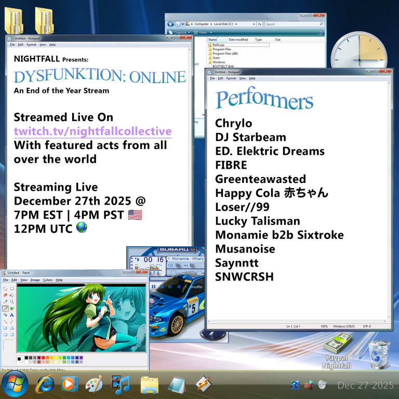
Task: Open Windows Media Player taskbar icon
Action: coord(70,384)
